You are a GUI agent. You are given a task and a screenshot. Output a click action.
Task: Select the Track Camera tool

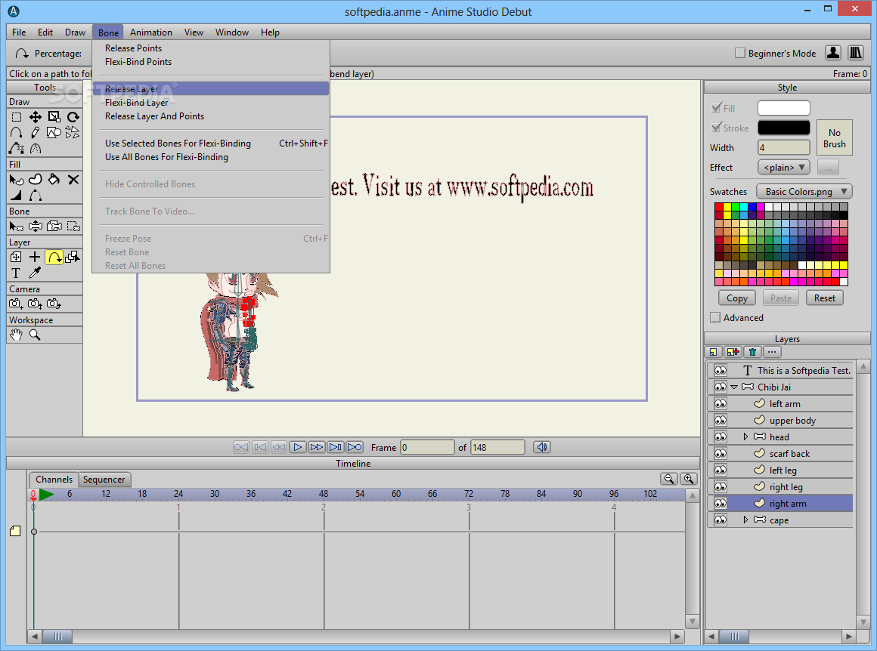click(x=17, y=304)
